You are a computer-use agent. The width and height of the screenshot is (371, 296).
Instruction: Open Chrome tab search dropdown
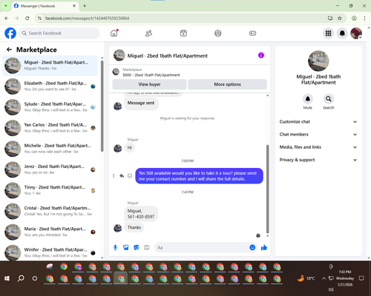click(x=6, y=6)
